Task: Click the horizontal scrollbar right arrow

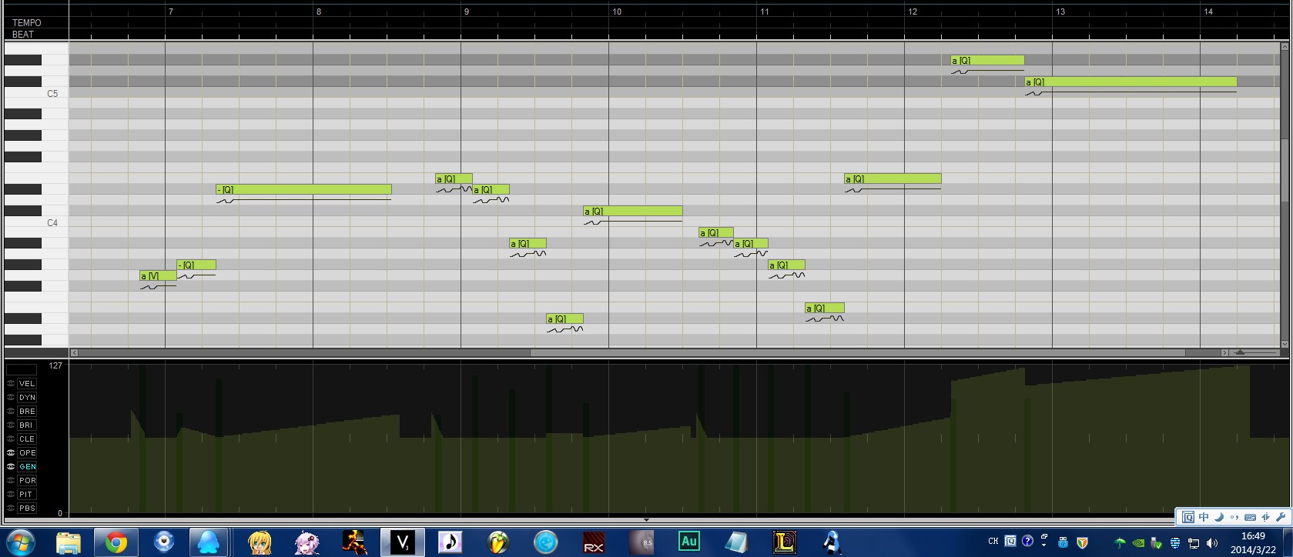Action: 1224,352
